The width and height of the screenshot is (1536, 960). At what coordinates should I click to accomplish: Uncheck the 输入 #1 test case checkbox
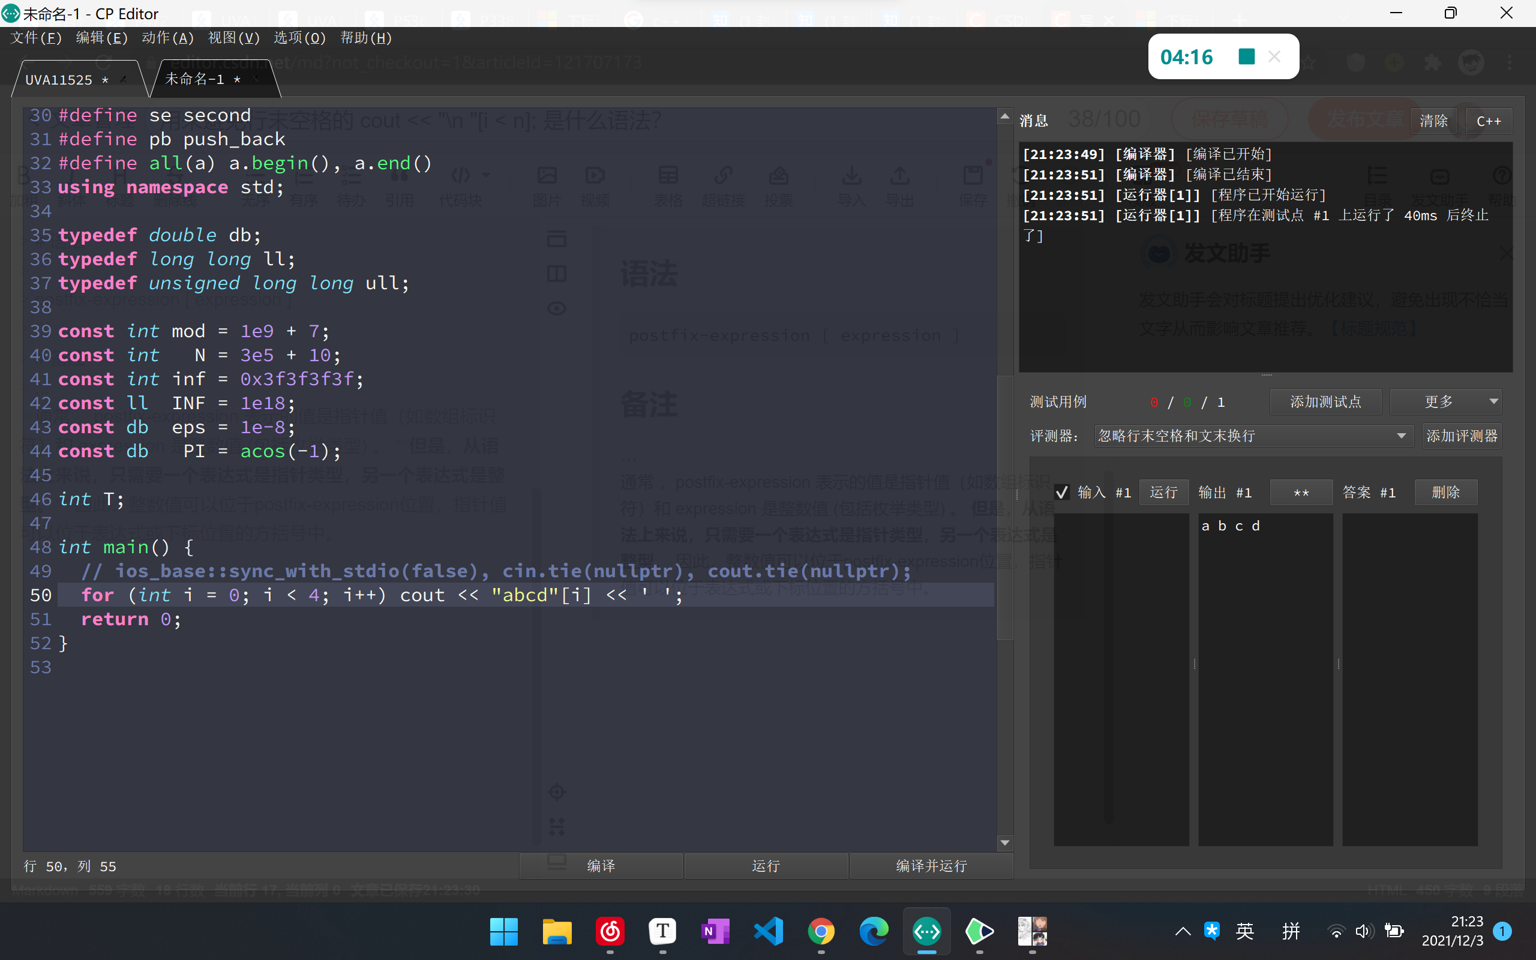tap(1062, 492)
